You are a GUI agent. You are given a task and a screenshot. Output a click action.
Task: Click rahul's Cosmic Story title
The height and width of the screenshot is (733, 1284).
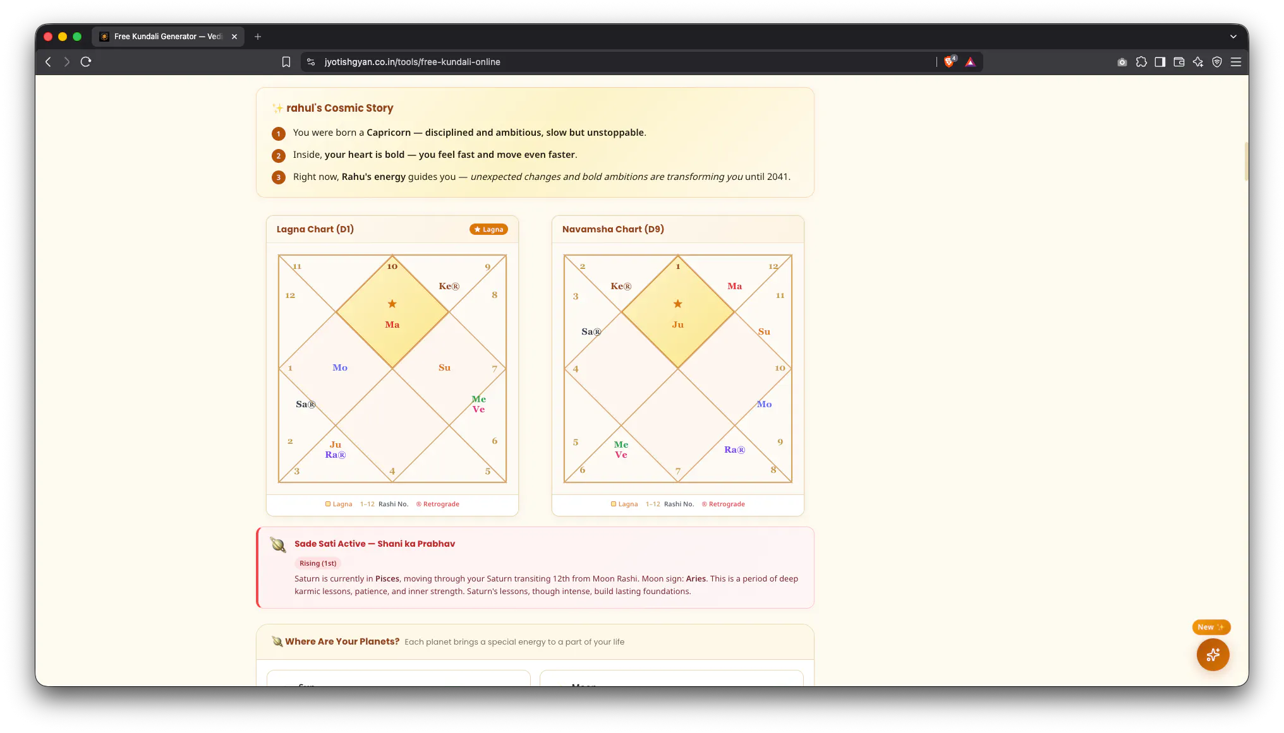point(340,108)
